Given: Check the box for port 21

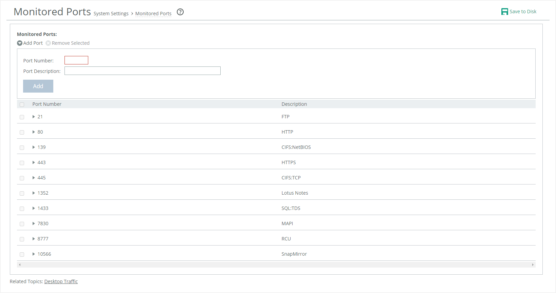Looking at the screenshot, I should click(x=22, y=117).
